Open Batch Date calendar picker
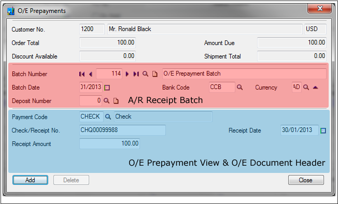Viewport: 338px width, 204px height. (x=107, y=88)
